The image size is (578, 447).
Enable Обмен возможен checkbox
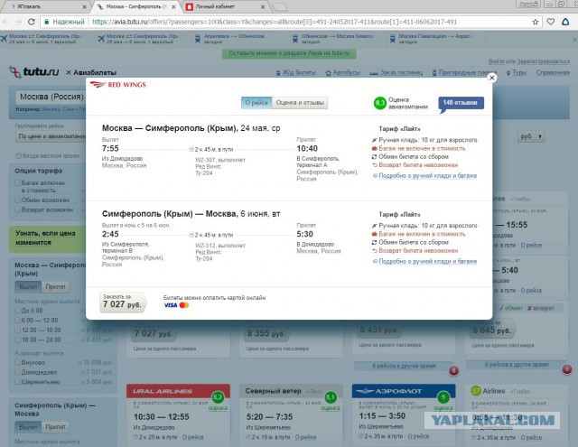pos(17,200)
